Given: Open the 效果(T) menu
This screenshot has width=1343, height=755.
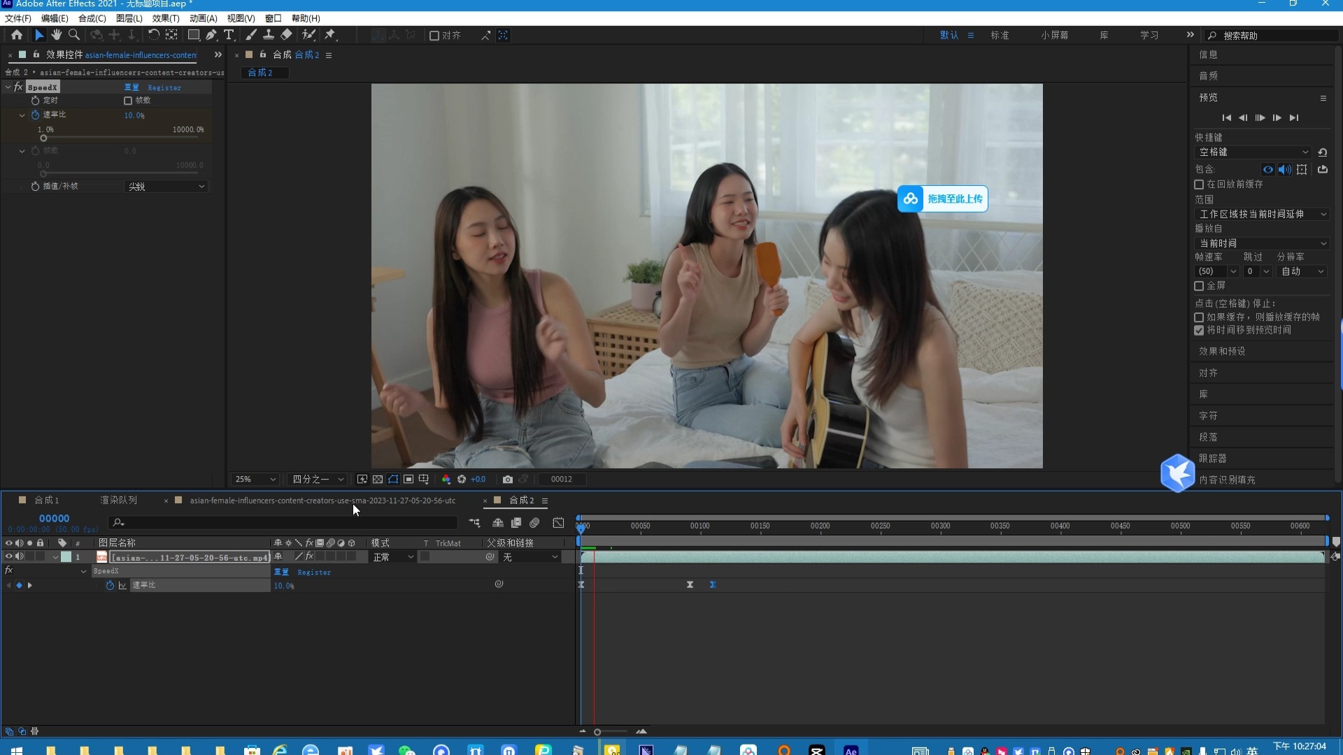Looking at the screenshot, I should (166, 18).
